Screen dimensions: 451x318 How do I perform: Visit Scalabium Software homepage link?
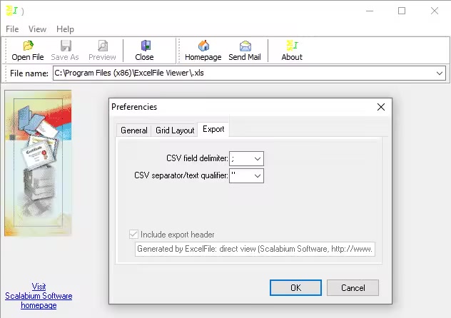(x=39, y=296)
